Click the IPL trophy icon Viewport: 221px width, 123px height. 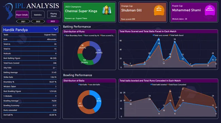click(x=107, y=10)
